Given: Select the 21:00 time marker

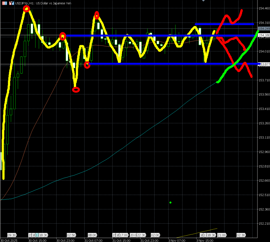Looking at the screenshot, I should 221,235.
